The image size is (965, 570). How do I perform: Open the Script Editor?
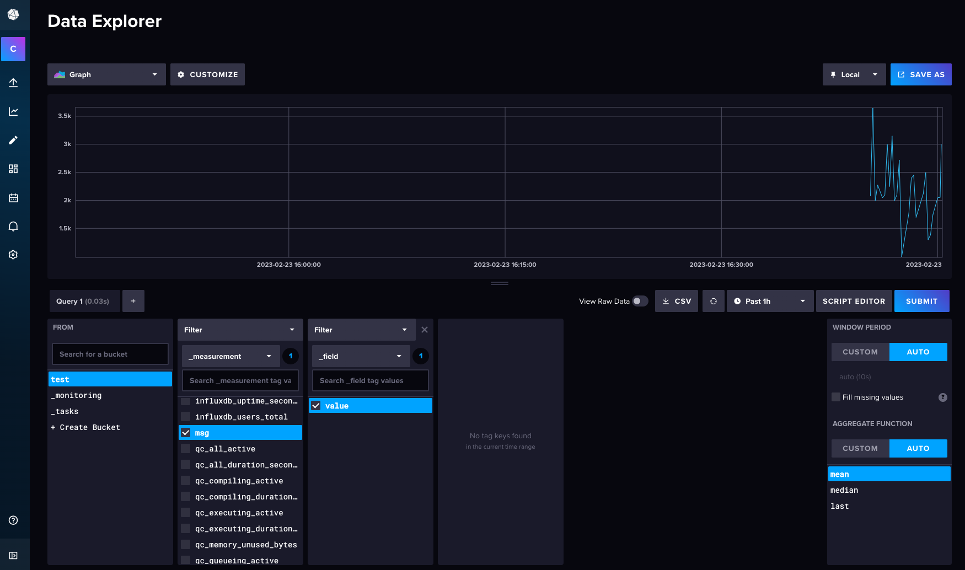(x=854, y=301)
